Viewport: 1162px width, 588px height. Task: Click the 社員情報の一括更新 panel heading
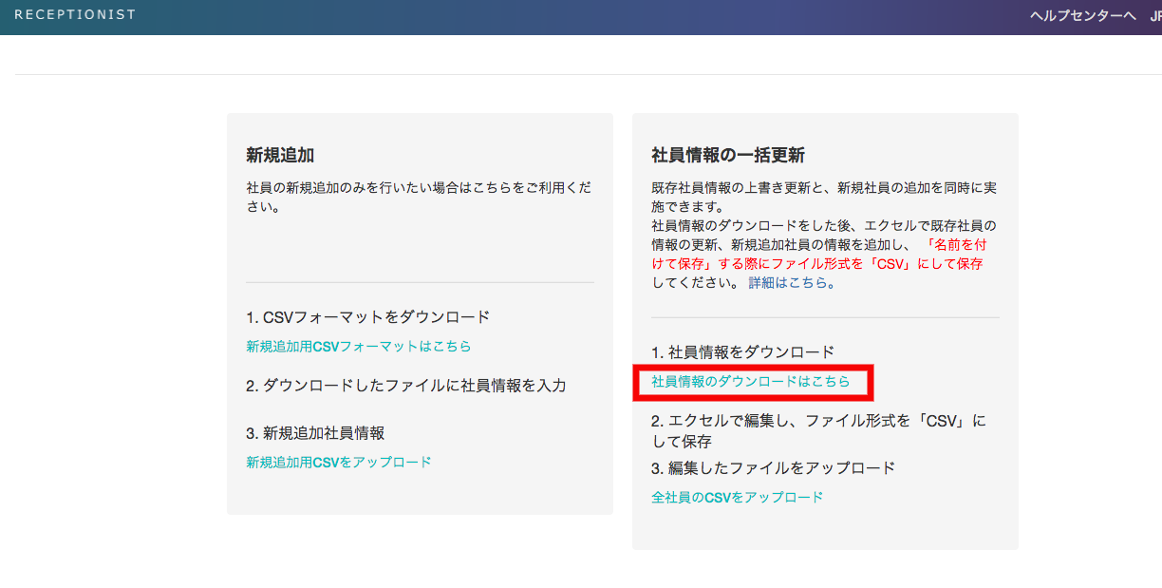[x=727, y=156]
